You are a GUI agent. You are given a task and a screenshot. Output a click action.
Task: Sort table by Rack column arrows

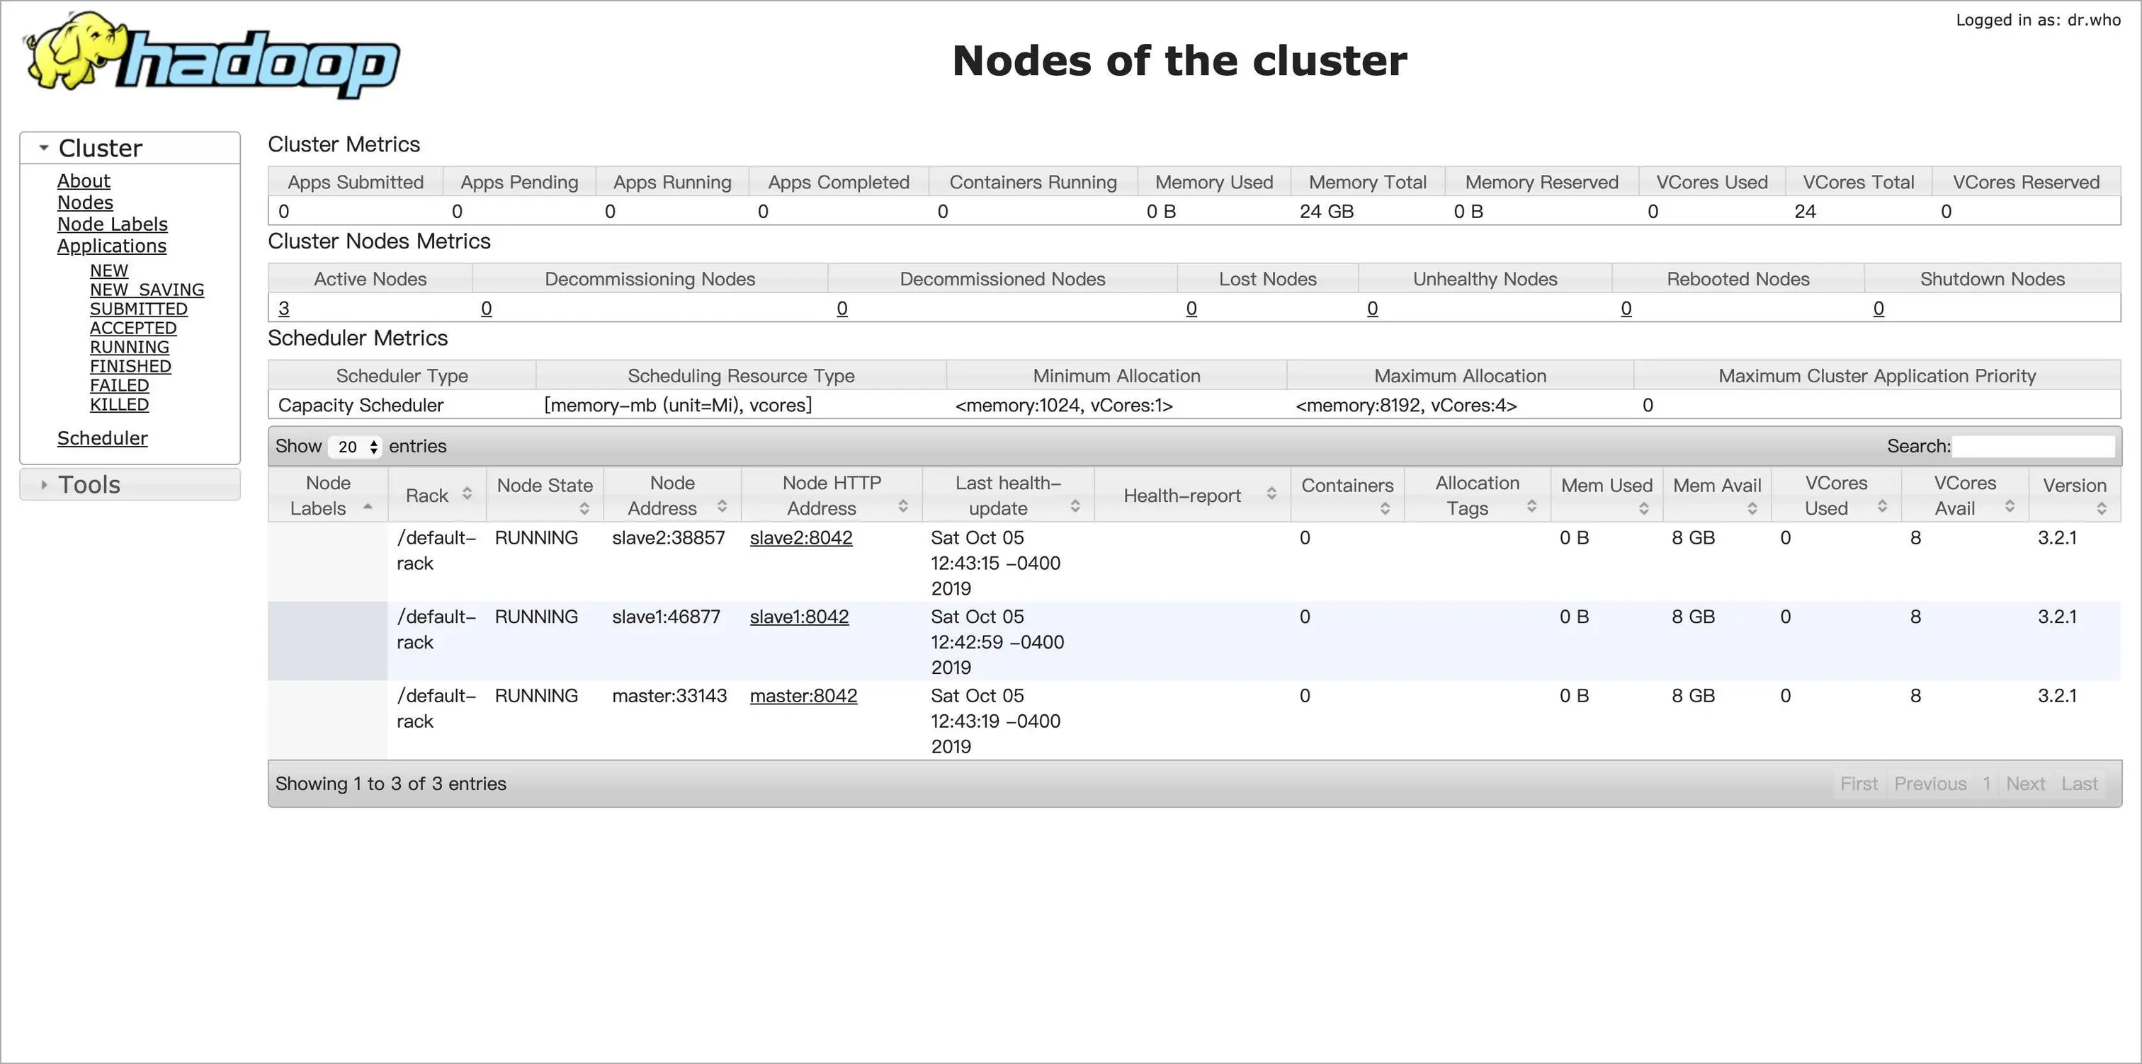click(x=467, y=493)
